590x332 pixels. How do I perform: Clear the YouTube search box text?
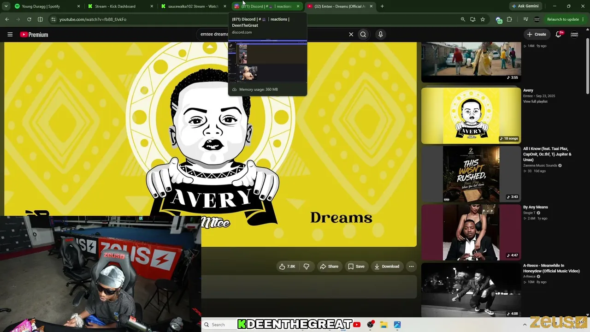351,34
